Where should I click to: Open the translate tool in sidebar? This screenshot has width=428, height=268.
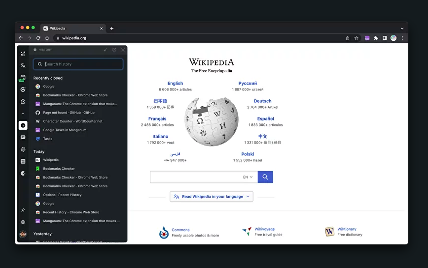[x=23, y=65]
